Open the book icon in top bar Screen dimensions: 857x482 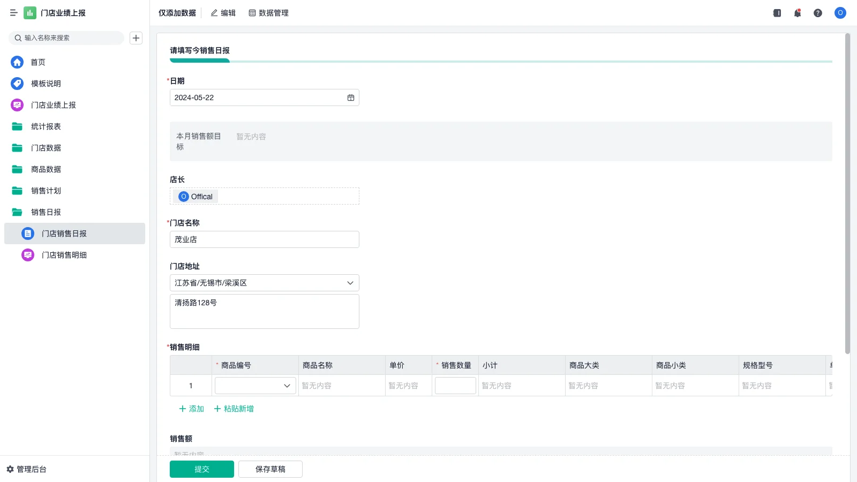point(777,13)
